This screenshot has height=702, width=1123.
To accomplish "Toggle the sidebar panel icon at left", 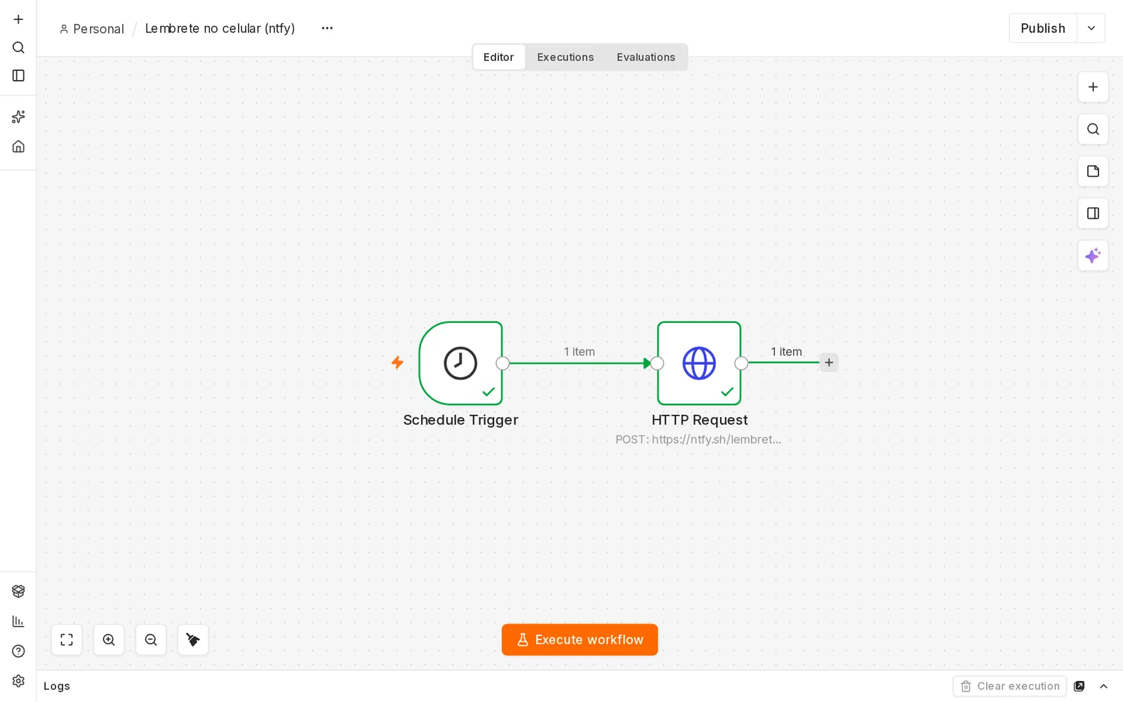I will point(18,75).
